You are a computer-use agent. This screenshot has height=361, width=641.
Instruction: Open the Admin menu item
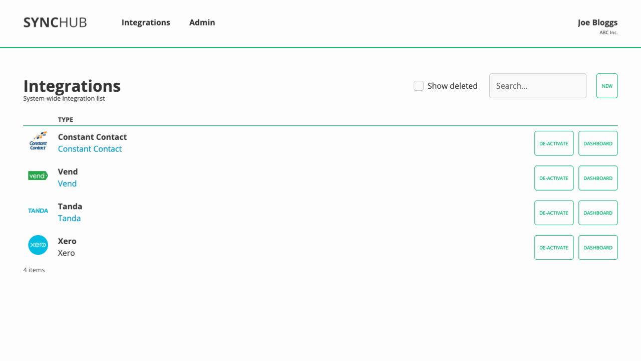pyautogui.click(x=202, y=23)
